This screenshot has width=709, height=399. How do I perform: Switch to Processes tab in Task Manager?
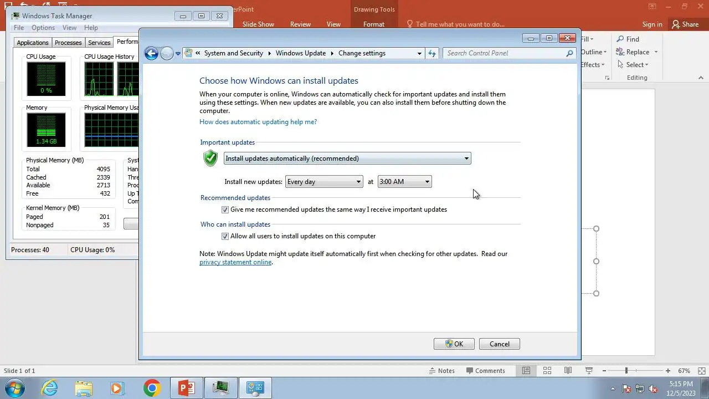[x=68, y=43]
